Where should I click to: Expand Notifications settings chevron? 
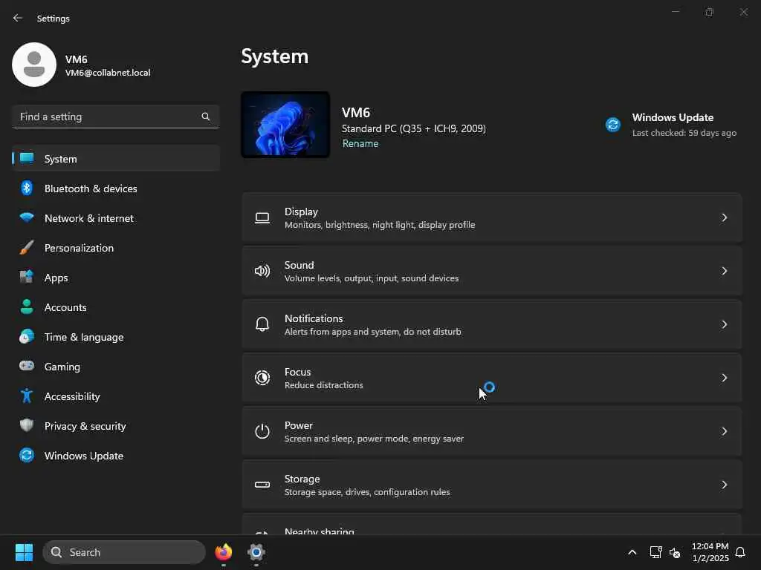[x=724, y=324]
